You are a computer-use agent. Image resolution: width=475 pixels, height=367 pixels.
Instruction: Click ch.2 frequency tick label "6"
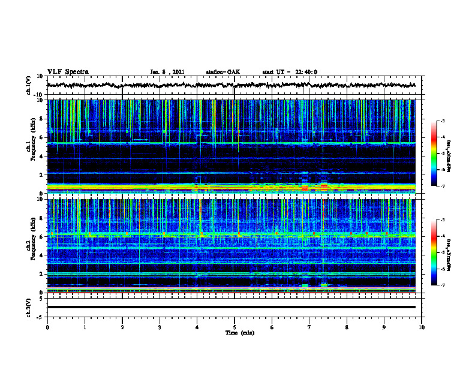coord(41,237)
